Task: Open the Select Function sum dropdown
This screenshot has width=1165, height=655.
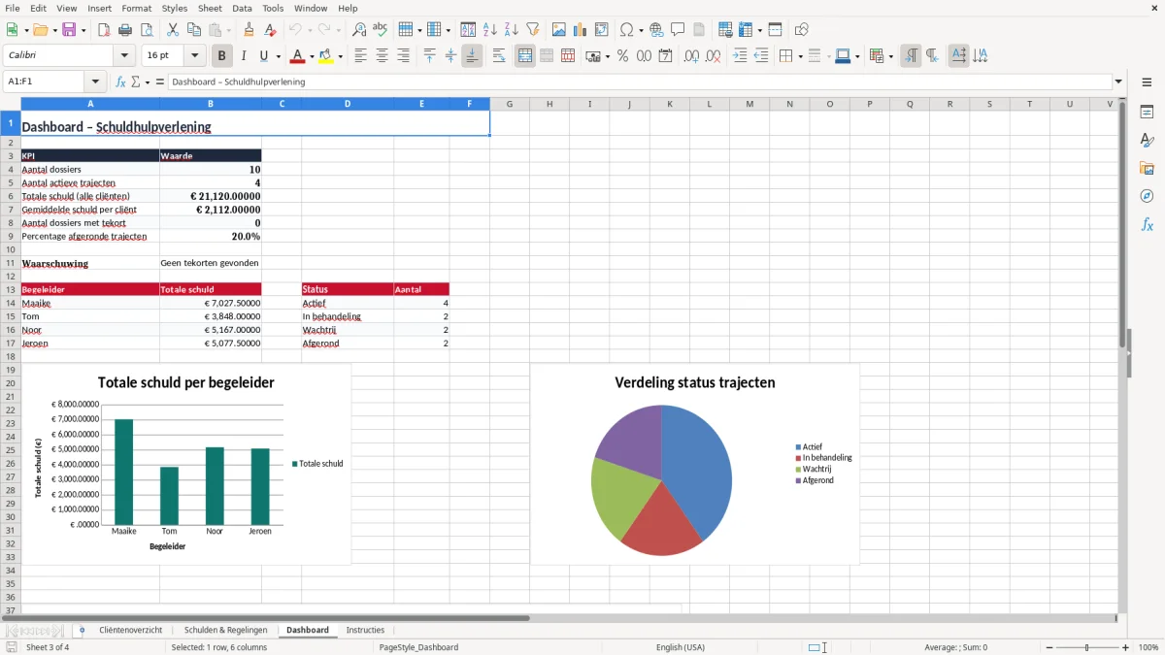Action: [x=148, y=82]
